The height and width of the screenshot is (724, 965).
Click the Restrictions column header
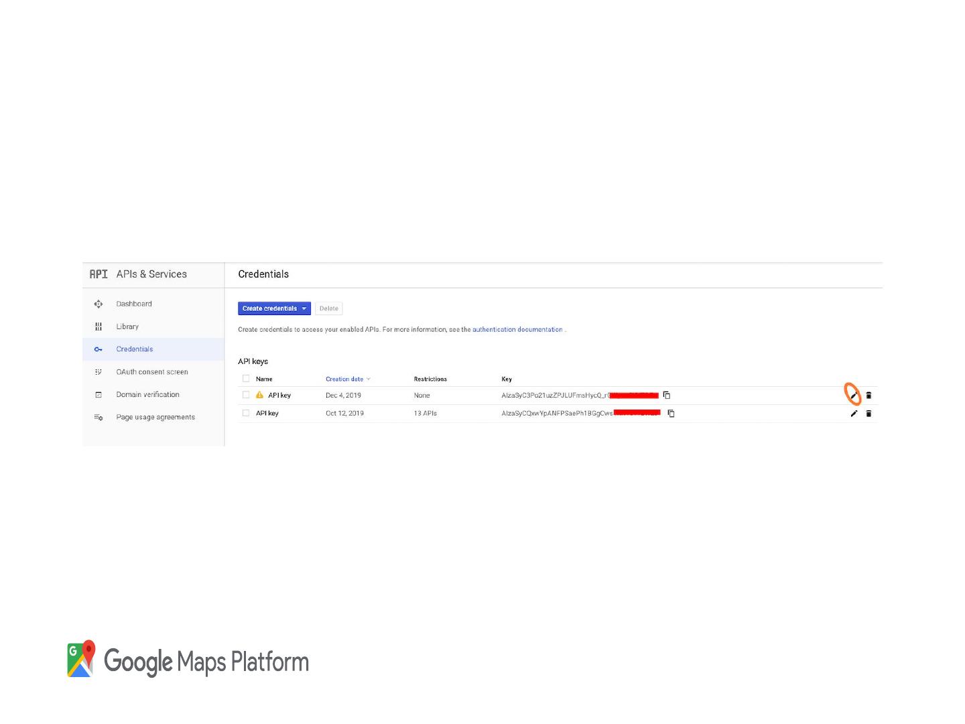[430, 379]
